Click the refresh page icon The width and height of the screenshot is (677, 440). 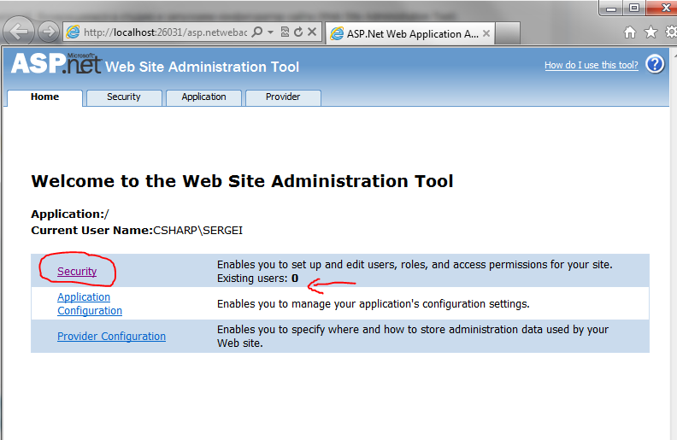(298, 32)
